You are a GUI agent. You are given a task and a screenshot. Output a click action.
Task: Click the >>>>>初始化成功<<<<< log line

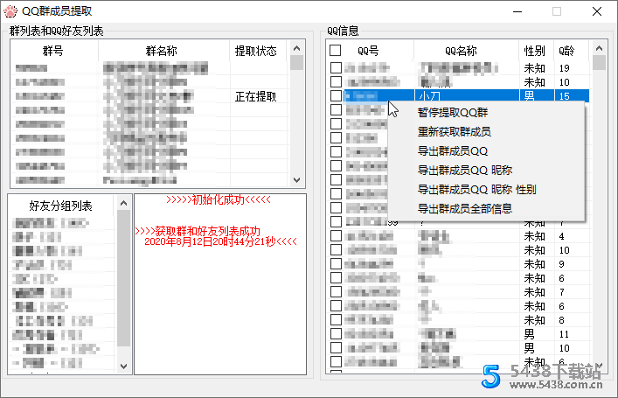tap(219, 200)
